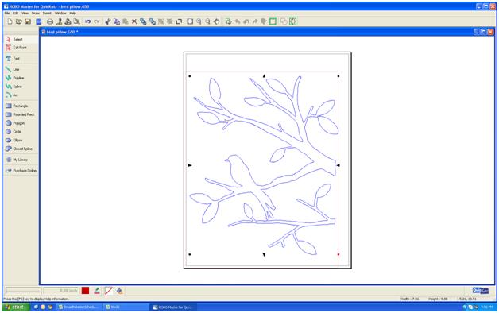Click the red color swatch in bottom bar
499x313 pixels.
[85, 291]
